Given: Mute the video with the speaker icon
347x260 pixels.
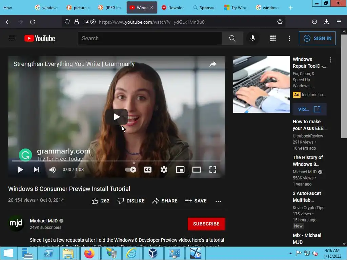Looking at the screenshot, I should [x=53, y=170].
